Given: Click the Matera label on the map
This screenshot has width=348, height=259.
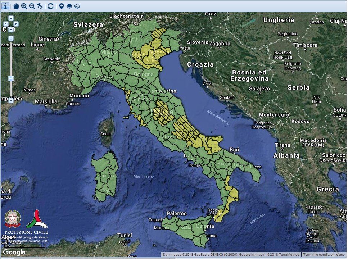Looking at the screenshot, I should 222,164.
